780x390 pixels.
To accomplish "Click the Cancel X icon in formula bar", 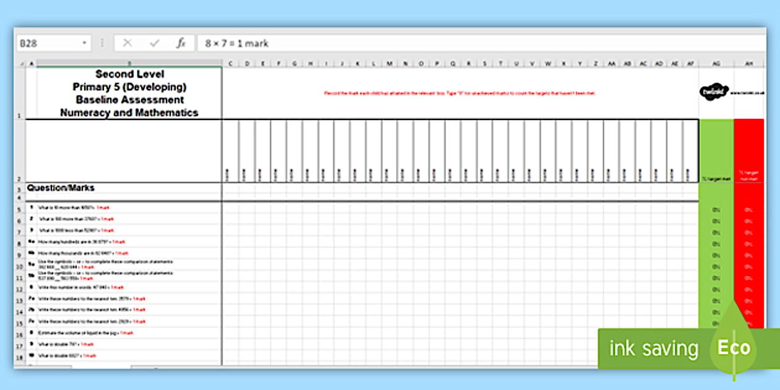I will pyautogui.click(x=128, y=43).
